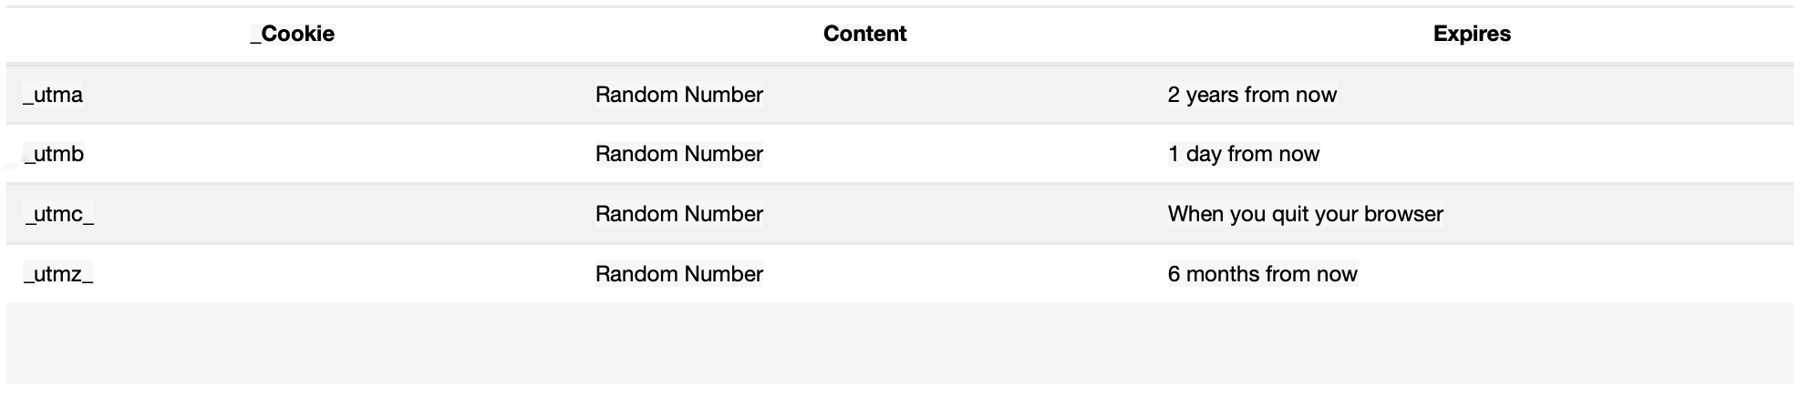Select the _utmb cookie name cell
Screen dimensions: 1800x397
(54, 154)
